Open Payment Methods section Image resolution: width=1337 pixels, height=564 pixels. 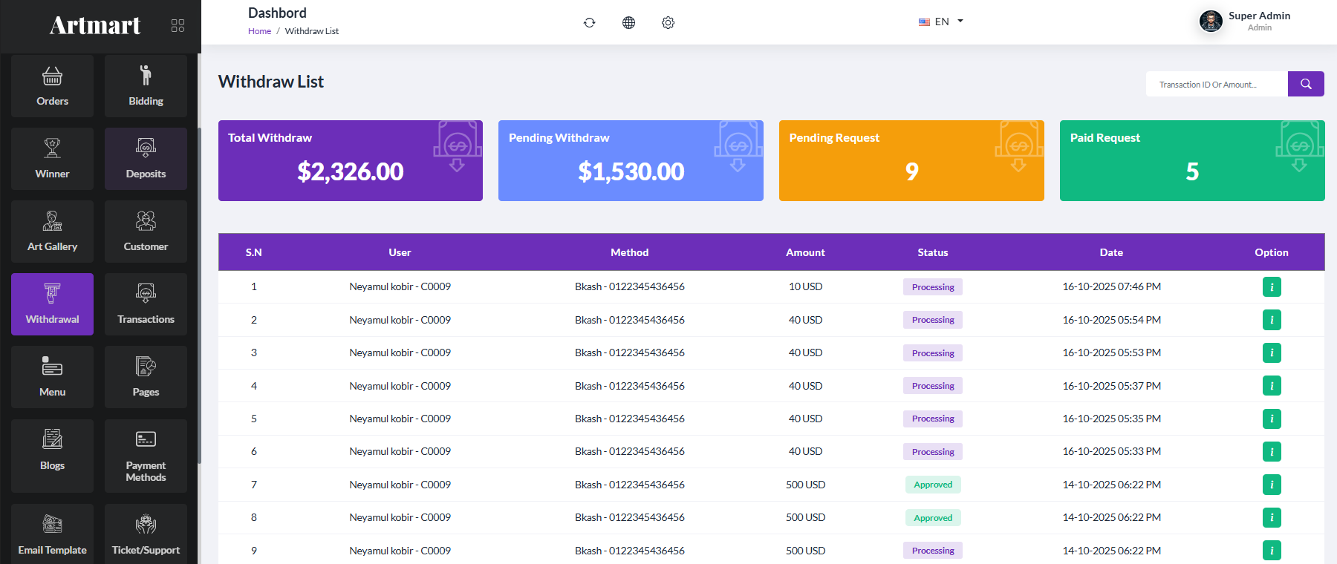(146, 456)
